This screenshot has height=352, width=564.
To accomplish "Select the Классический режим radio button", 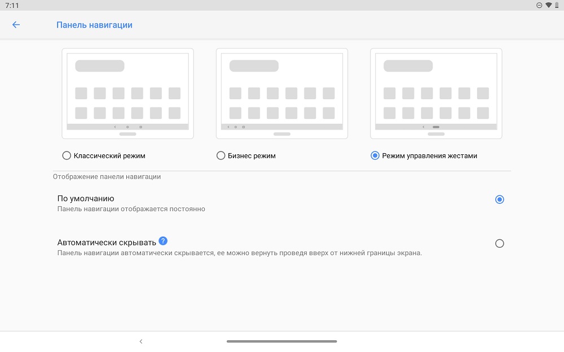I will [x=67, y=155].
